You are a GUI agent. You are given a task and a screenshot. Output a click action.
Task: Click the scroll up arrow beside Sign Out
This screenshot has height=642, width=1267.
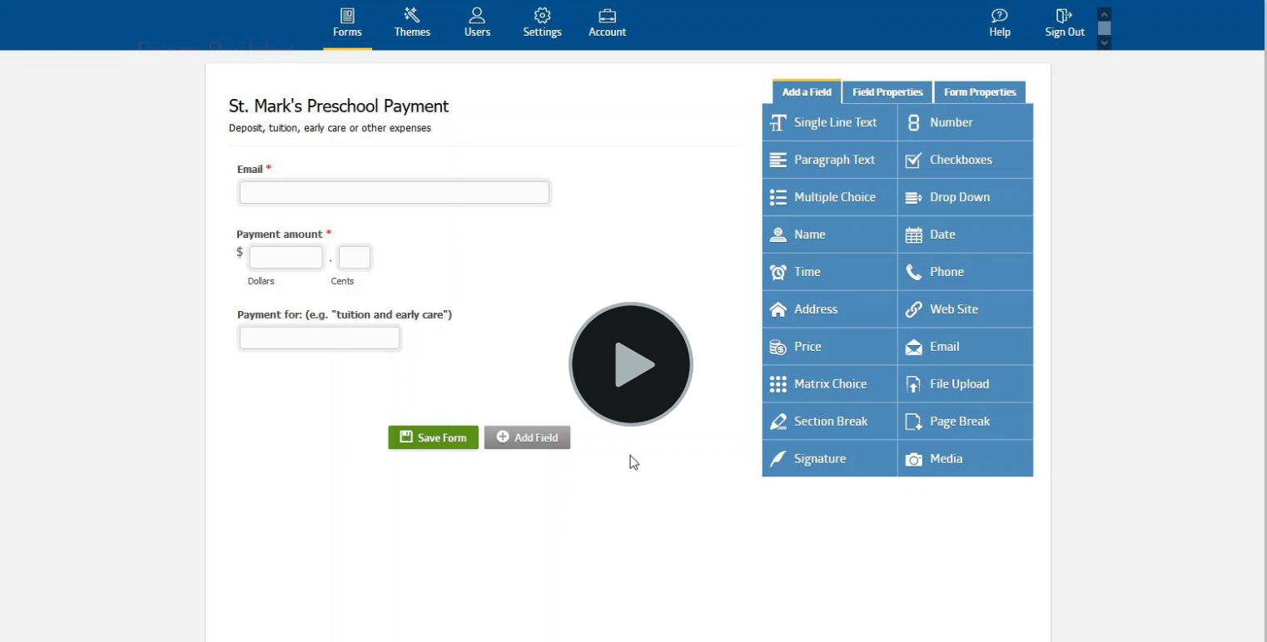1104,14
